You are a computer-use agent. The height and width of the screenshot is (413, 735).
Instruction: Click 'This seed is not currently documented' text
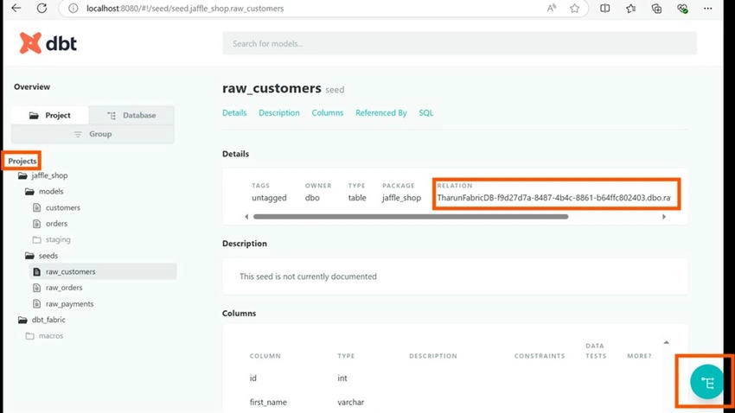tap(308, 276)
